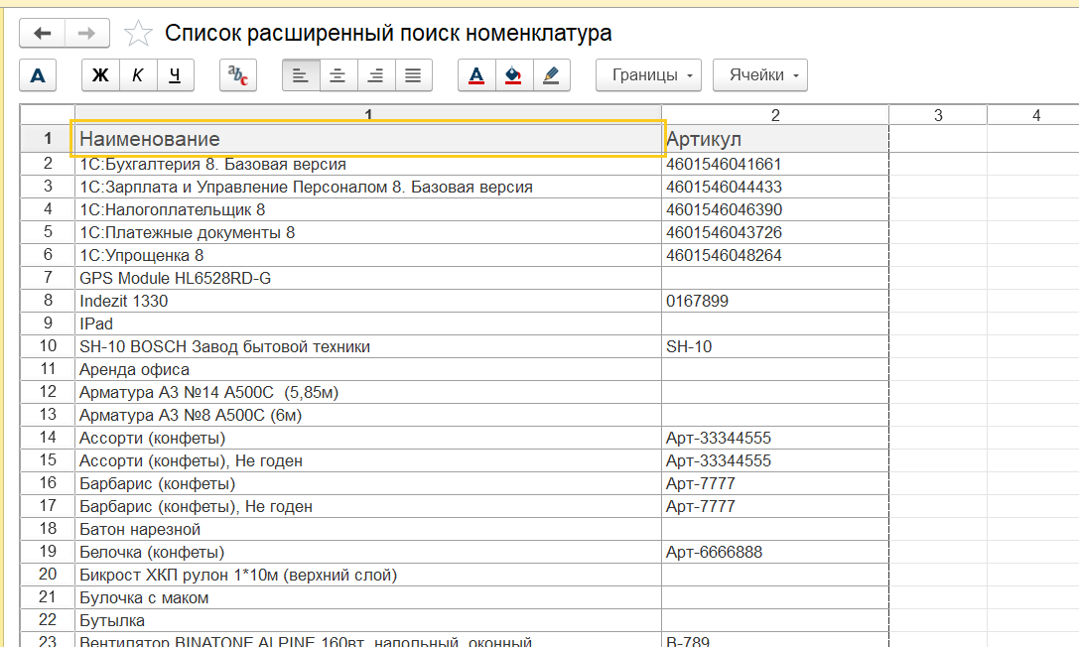Screen dimensions: 1079x647
Task: Select cell 'Белочка (конфеты)'
Action: click(x=368, y=552)
